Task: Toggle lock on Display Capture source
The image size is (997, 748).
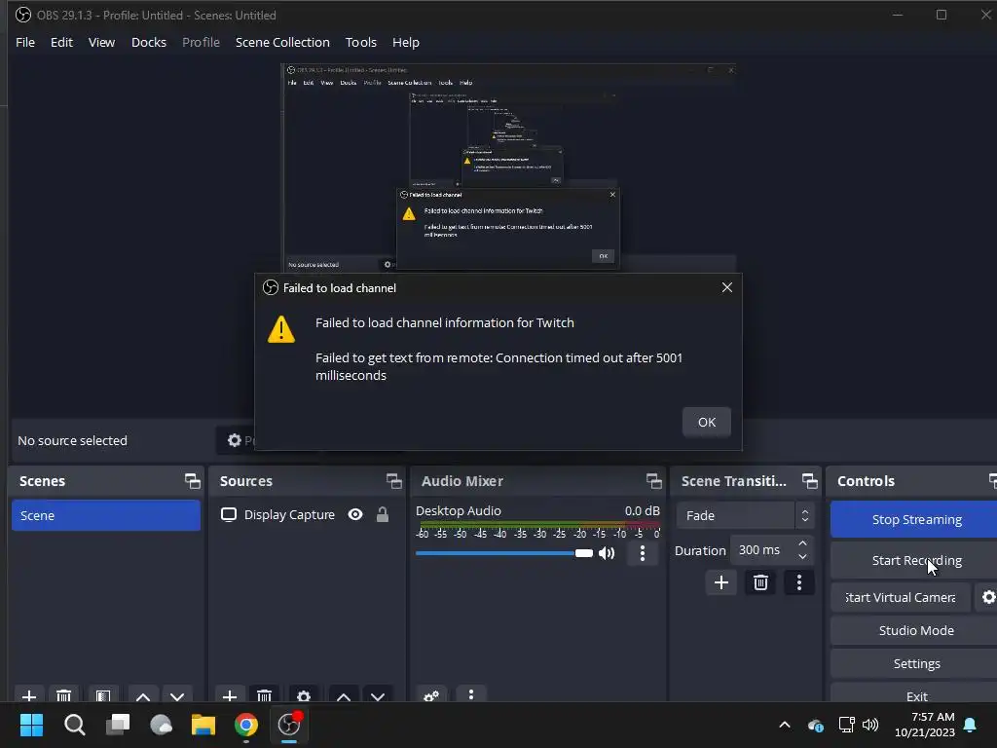Action: (x=382, y=514)
